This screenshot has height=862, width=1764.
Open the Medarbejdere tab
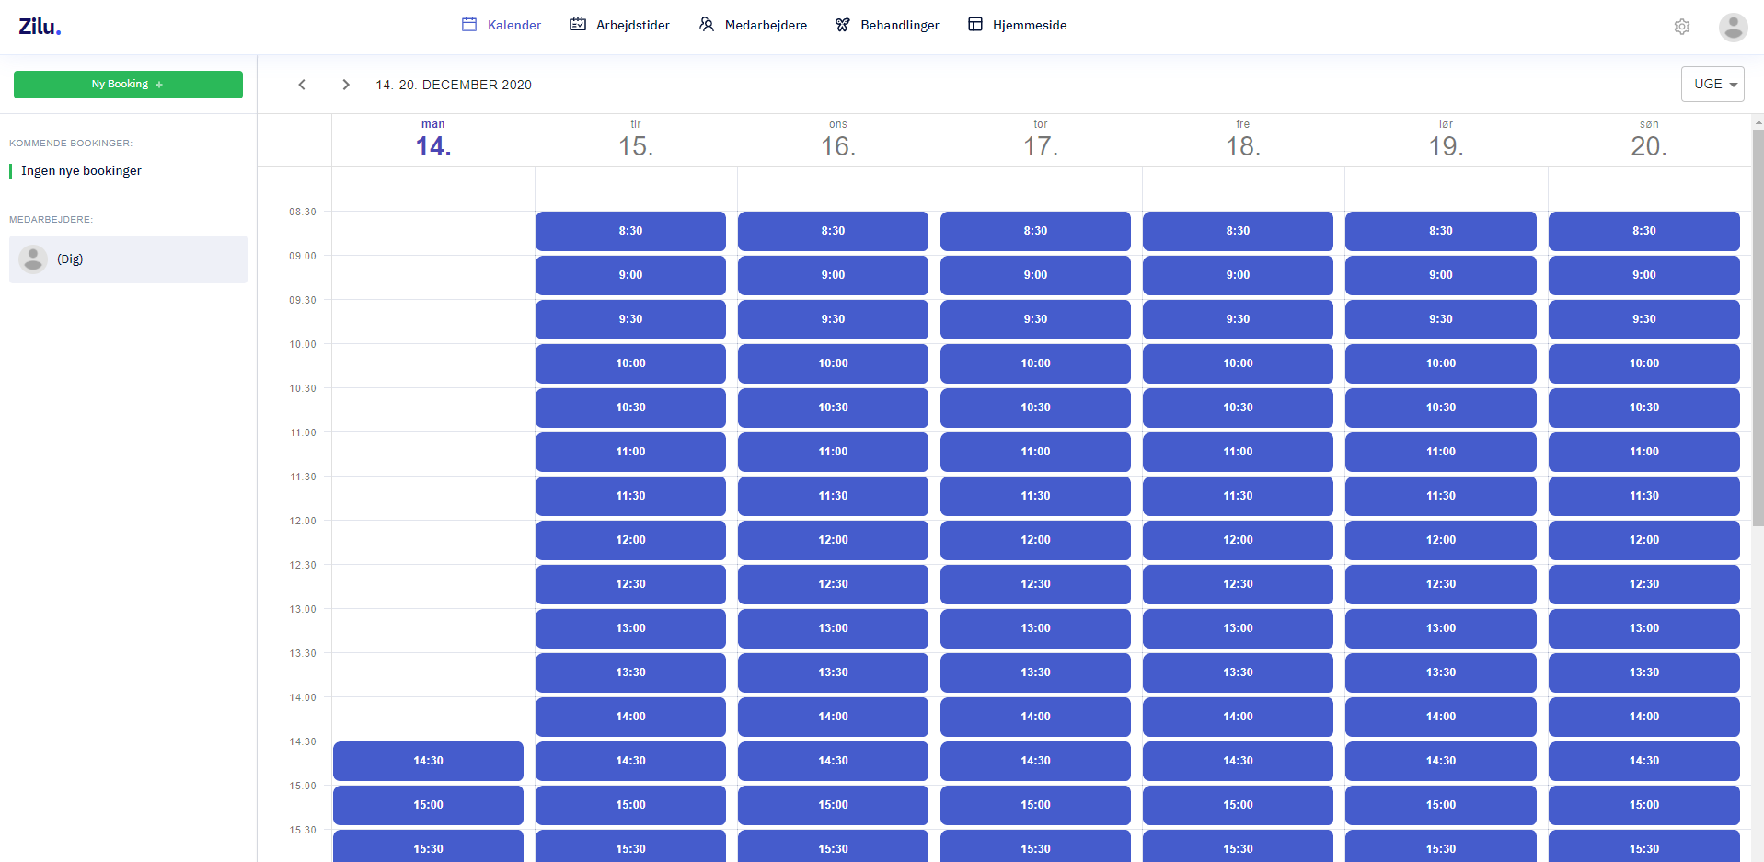click(x=753, y=25)
